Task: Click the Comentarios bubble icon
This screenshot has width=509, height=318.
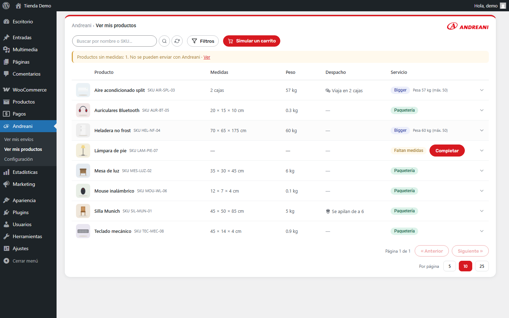Action: 6,74
